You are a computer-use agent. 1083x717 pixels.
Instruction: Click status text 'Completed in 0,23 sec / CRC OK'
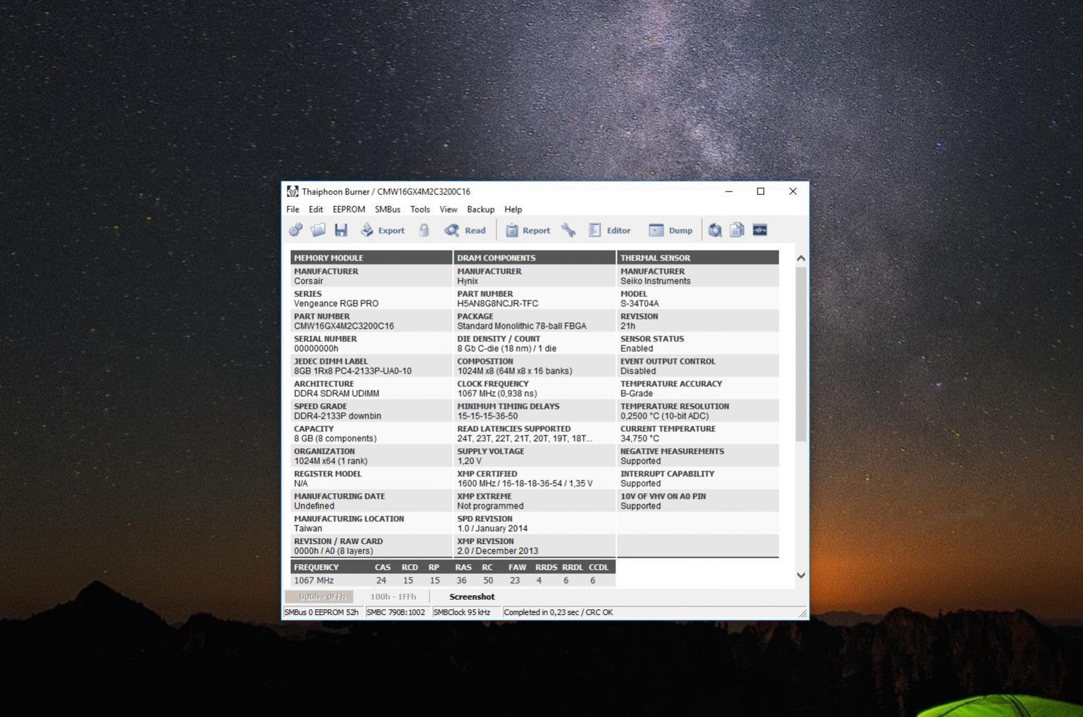click(x=558, y=612)
